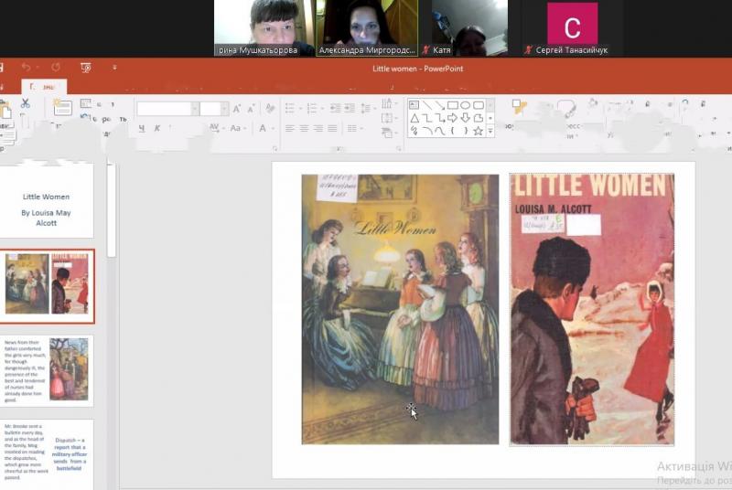The width and height of the screenshot is (732, 490).
Task: Open Shape Fill paint bucket
Action: coord(593,103)
